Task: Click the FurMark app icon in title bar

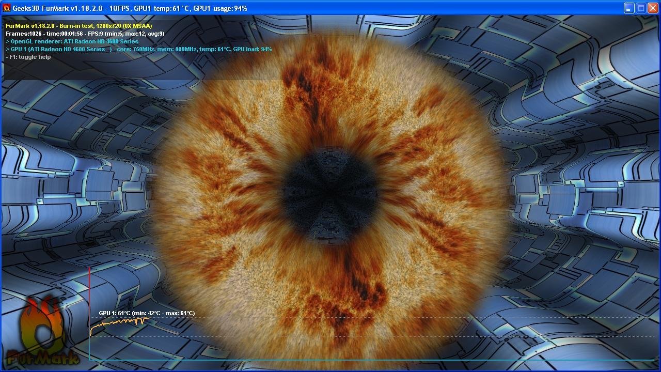Action: coord(7,8)
